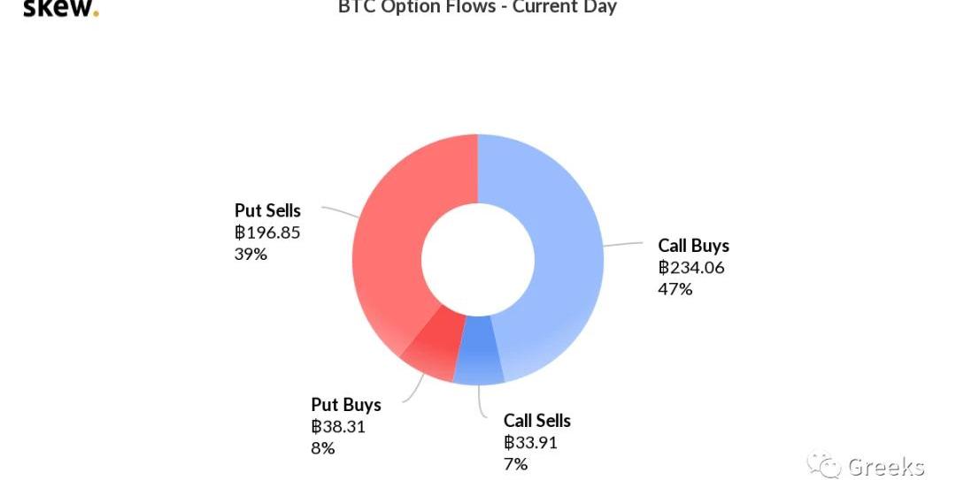Select the 7% percentage under Call Sells

click(515, 464)
